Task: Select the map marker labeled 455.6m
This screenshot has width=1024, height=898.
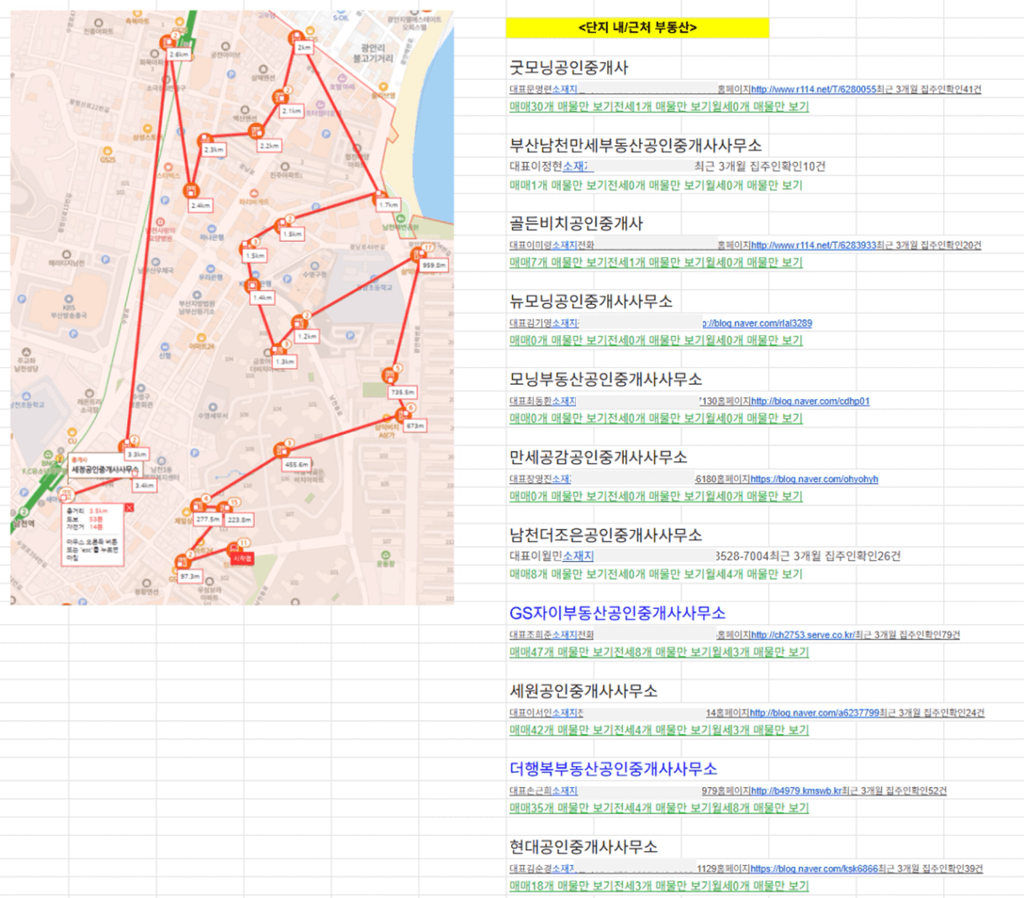Action: tap(281, 451)
